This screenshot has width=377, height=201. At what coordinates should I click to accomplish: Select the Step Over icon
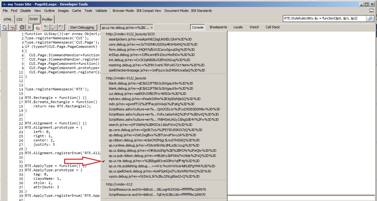pos(54,27)
